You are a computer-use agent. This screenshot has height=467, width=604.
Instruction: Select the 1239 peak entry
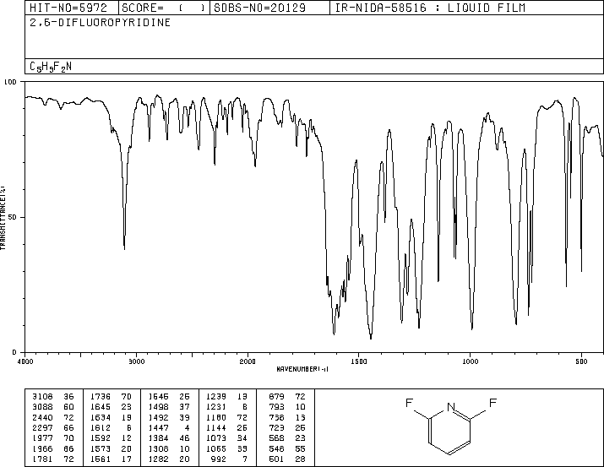pyautogui.click(x=226, y=396)
